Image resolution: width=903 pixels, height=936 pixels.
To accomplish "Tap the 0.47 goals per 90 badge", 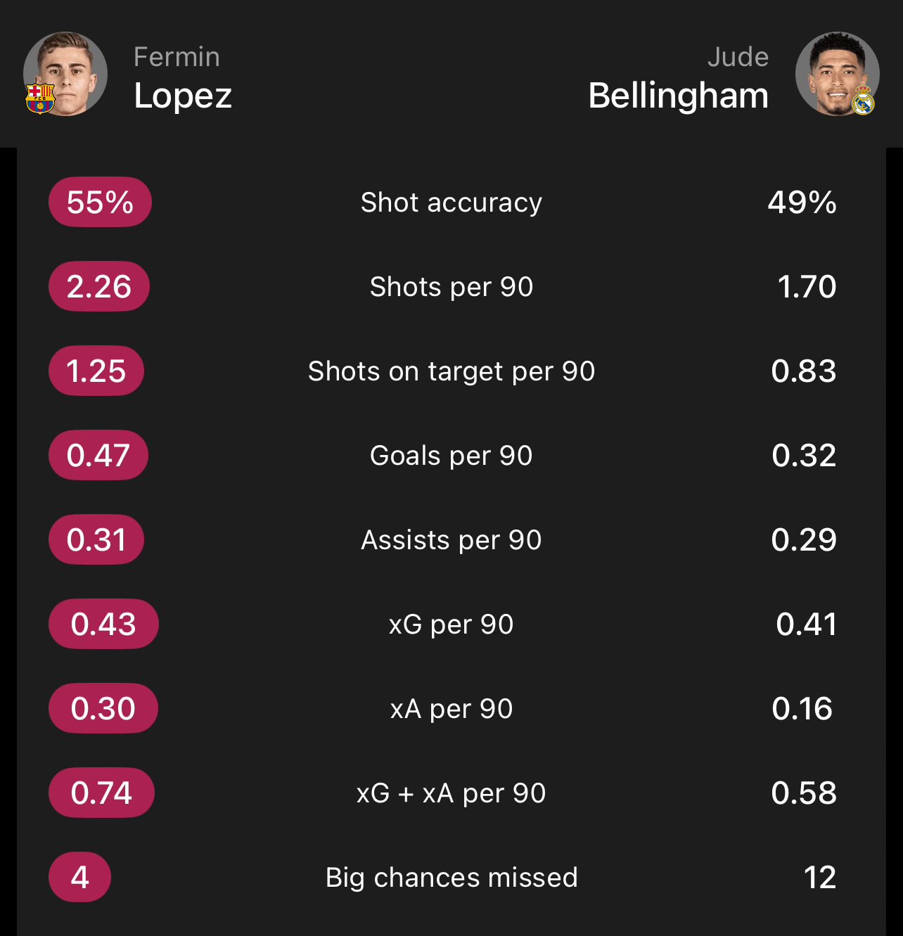I will [x=98, y=455].
